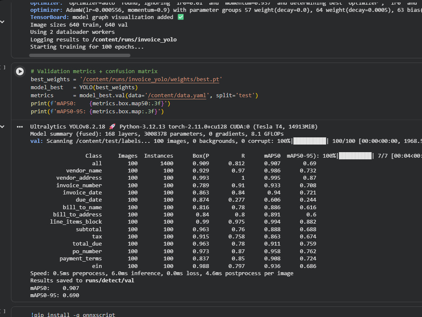This screenshot has width=422, height=317.
Task: Click the 1400 instances value
Action: (167, 163)
